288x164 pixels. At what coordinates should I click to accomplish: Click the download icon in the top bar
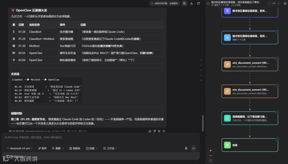click(x=191, y=3)
